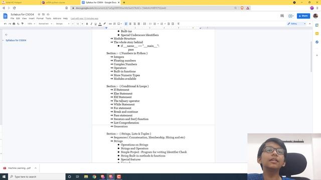
Task: Toggle bulleted list formatting
Action: pos(155,24)
